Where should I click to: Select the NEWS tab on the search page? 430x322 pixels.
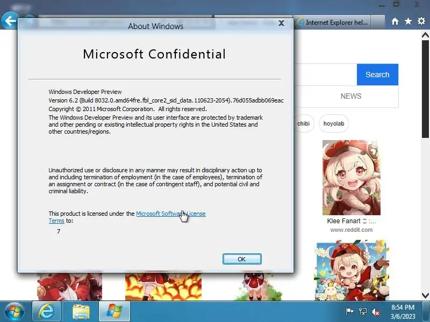(351, 96)
